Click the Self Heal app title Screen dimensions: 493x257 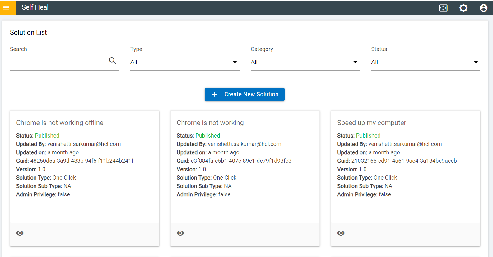35,7
